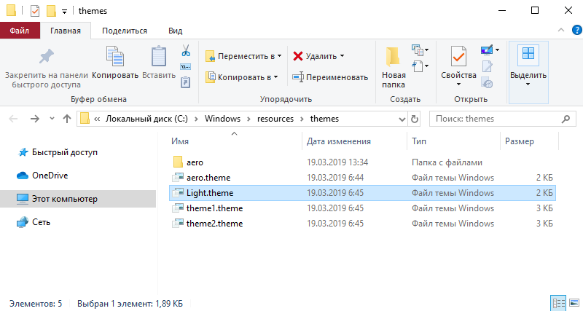Click the scissors Cut icon
Viewport: 583px width, 311px height.
186,50
